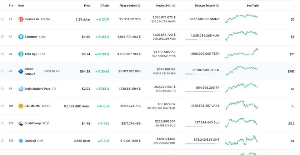This screenshot has width=300, height=155.
Task: Click the Sandbox coin logo icon
Action: coord(21,37)
